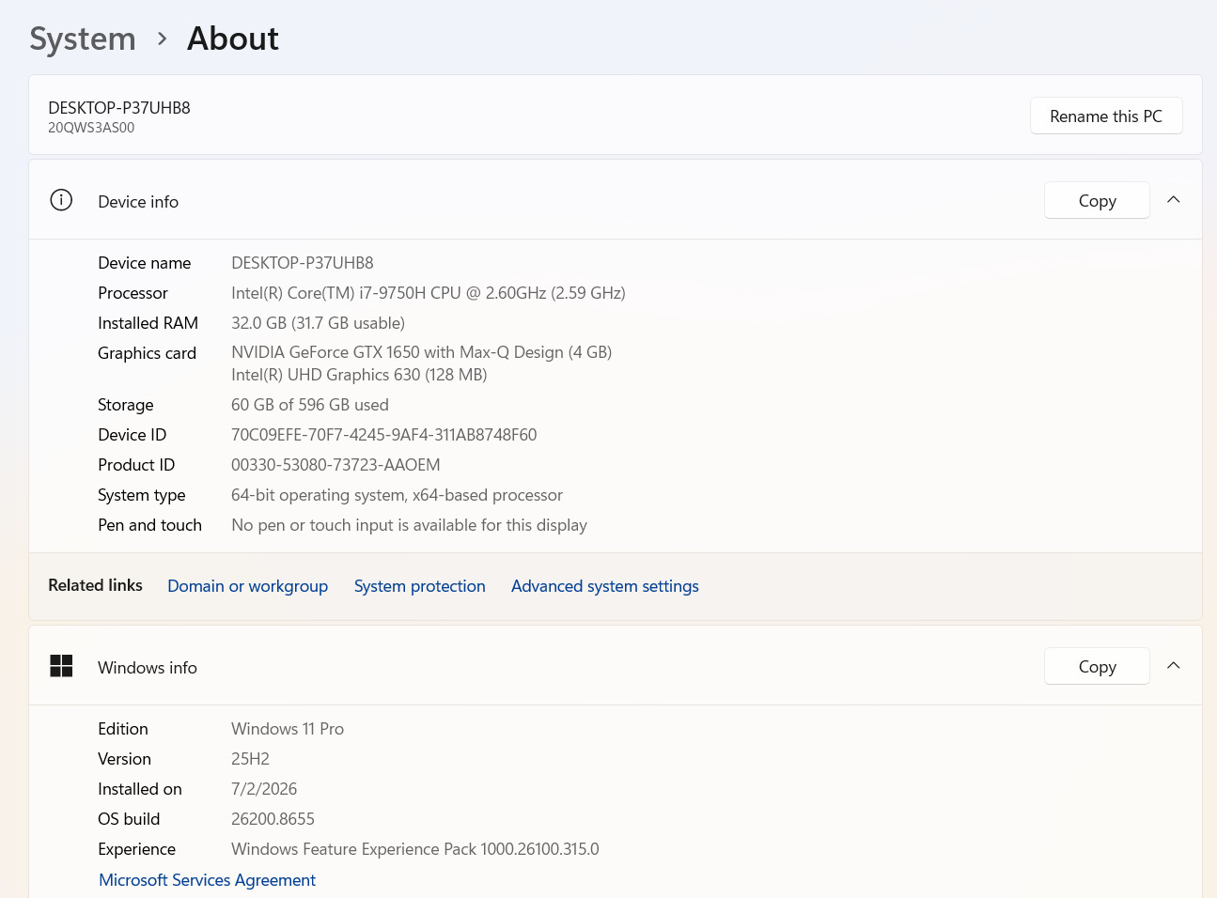Copy the Windows info details
Screen dimensions: 1217x898
(x=1097, y=666)
